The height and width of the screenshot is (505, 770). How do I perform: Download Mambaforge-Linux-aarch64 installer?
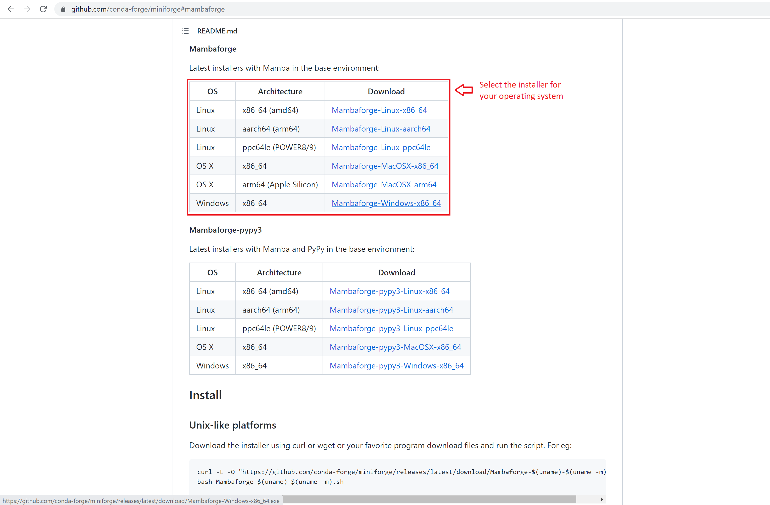coord(381,129)
